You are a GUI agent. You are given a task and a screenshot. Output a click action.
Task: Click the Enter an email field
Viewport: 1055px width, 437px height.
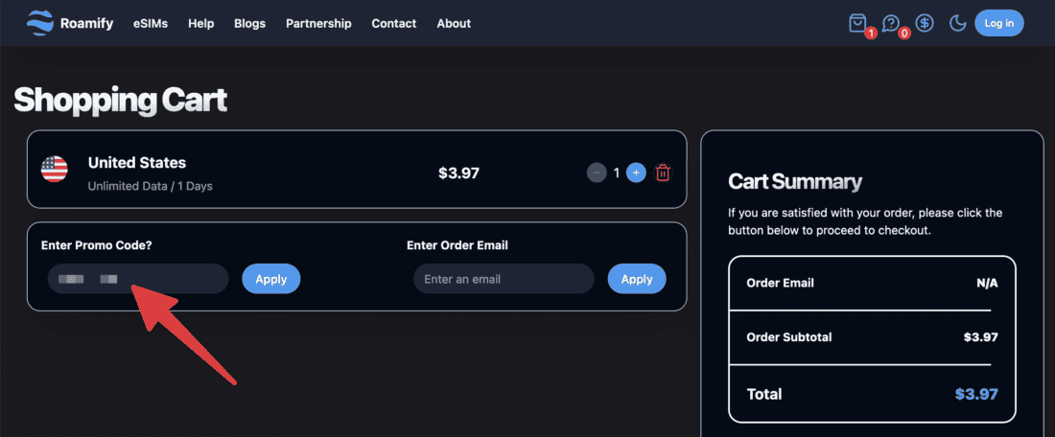(x=504, y=279)
